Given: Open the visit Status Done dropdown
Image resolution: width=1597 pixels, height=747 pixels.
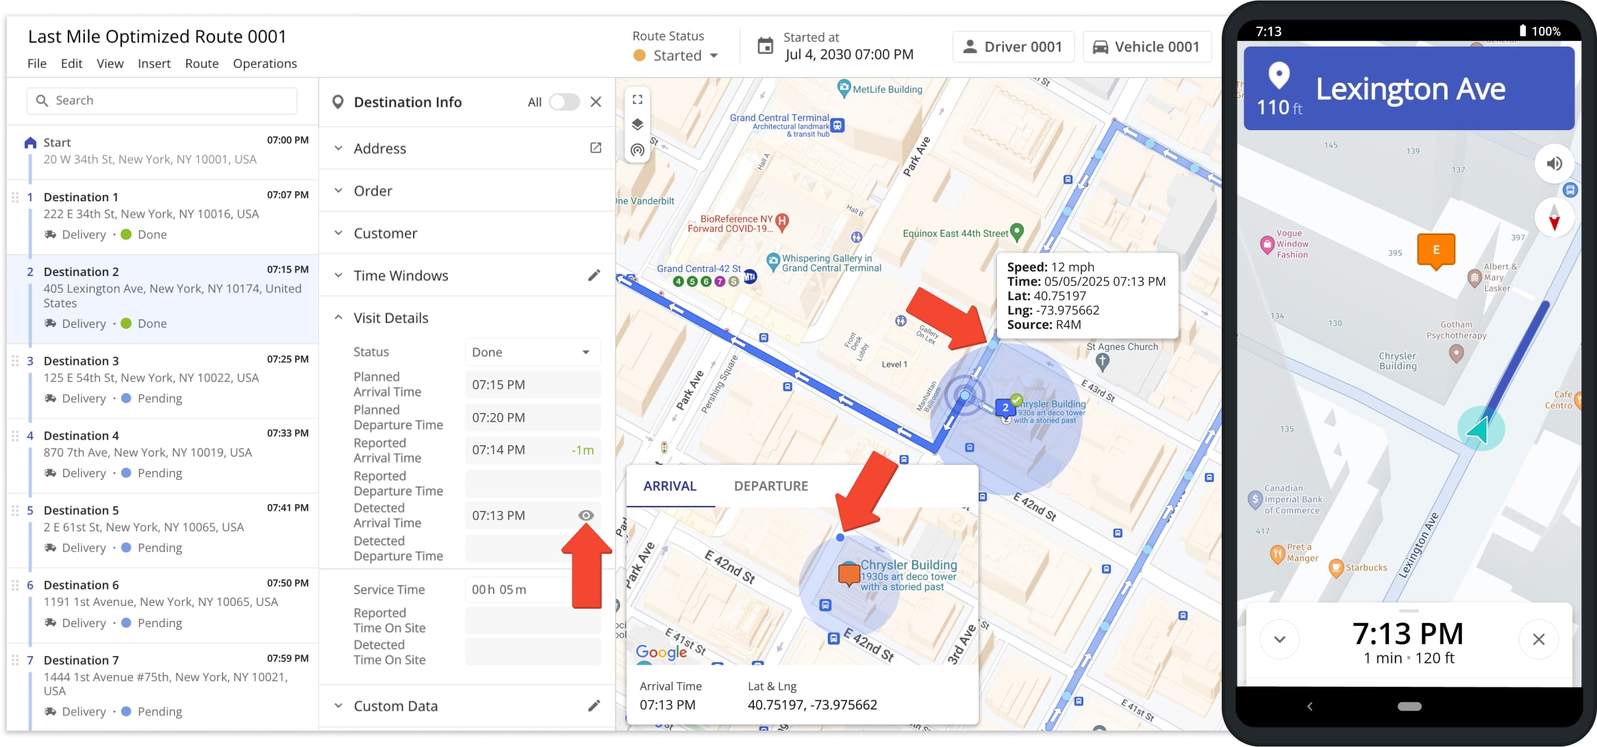Looking at the screenshot, I should [x=533, y=352].
